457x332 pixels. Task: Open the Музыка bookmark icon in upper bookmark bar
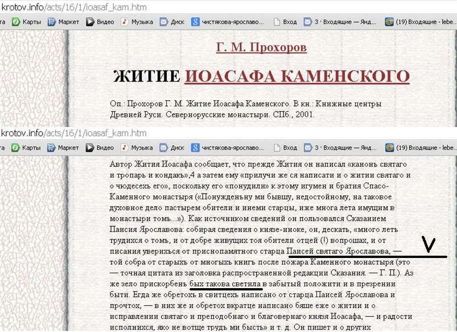[x=125, y=22]
